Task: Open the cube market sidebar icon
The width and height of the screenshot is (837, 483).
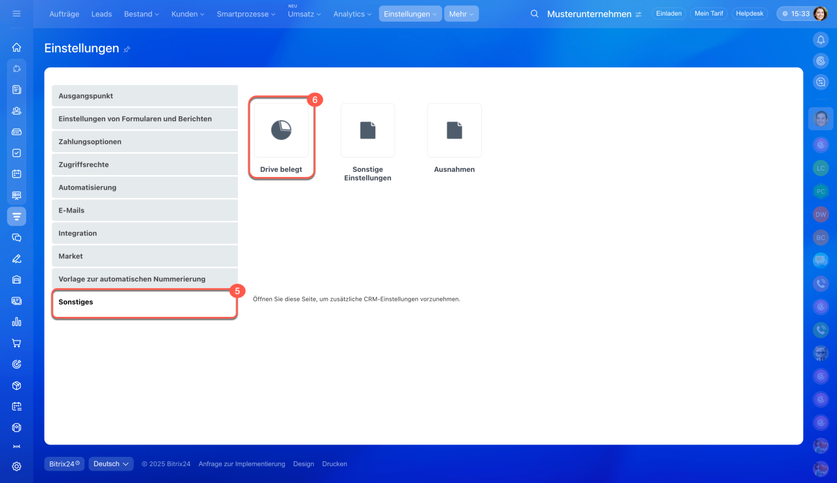Action: coord(16,385)
